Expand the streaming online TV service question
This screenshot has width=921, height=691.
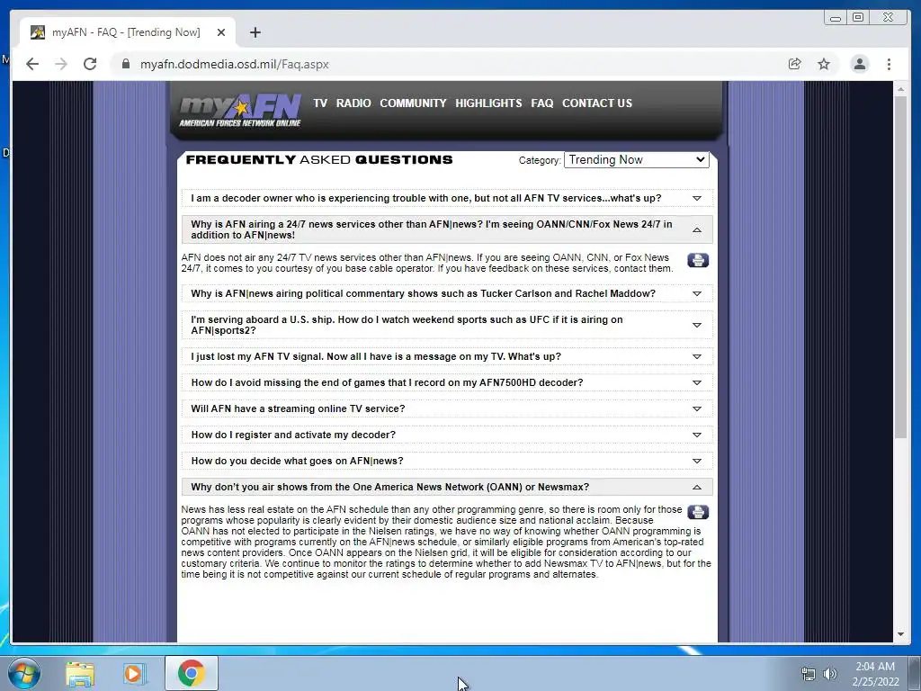(x=447, y=409)
